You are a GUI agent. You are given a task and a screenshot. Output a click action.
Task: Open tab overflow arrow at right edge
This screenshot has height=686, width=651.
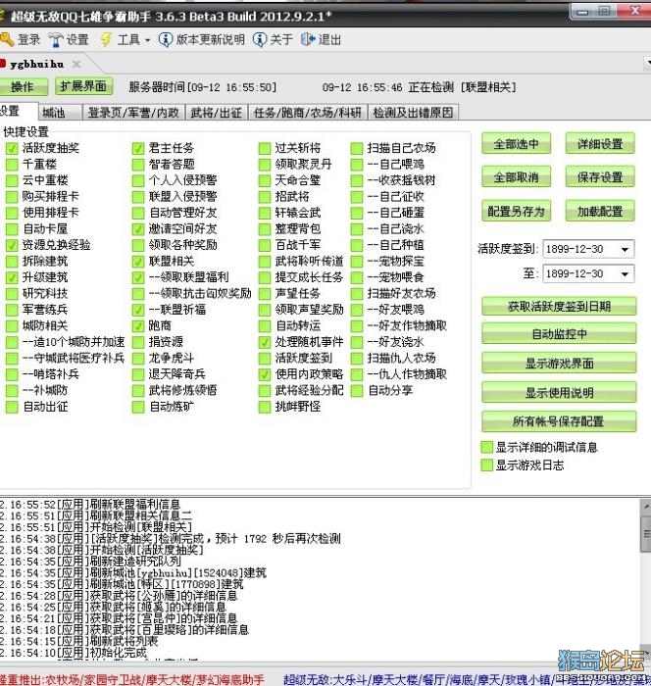point(648,64)
